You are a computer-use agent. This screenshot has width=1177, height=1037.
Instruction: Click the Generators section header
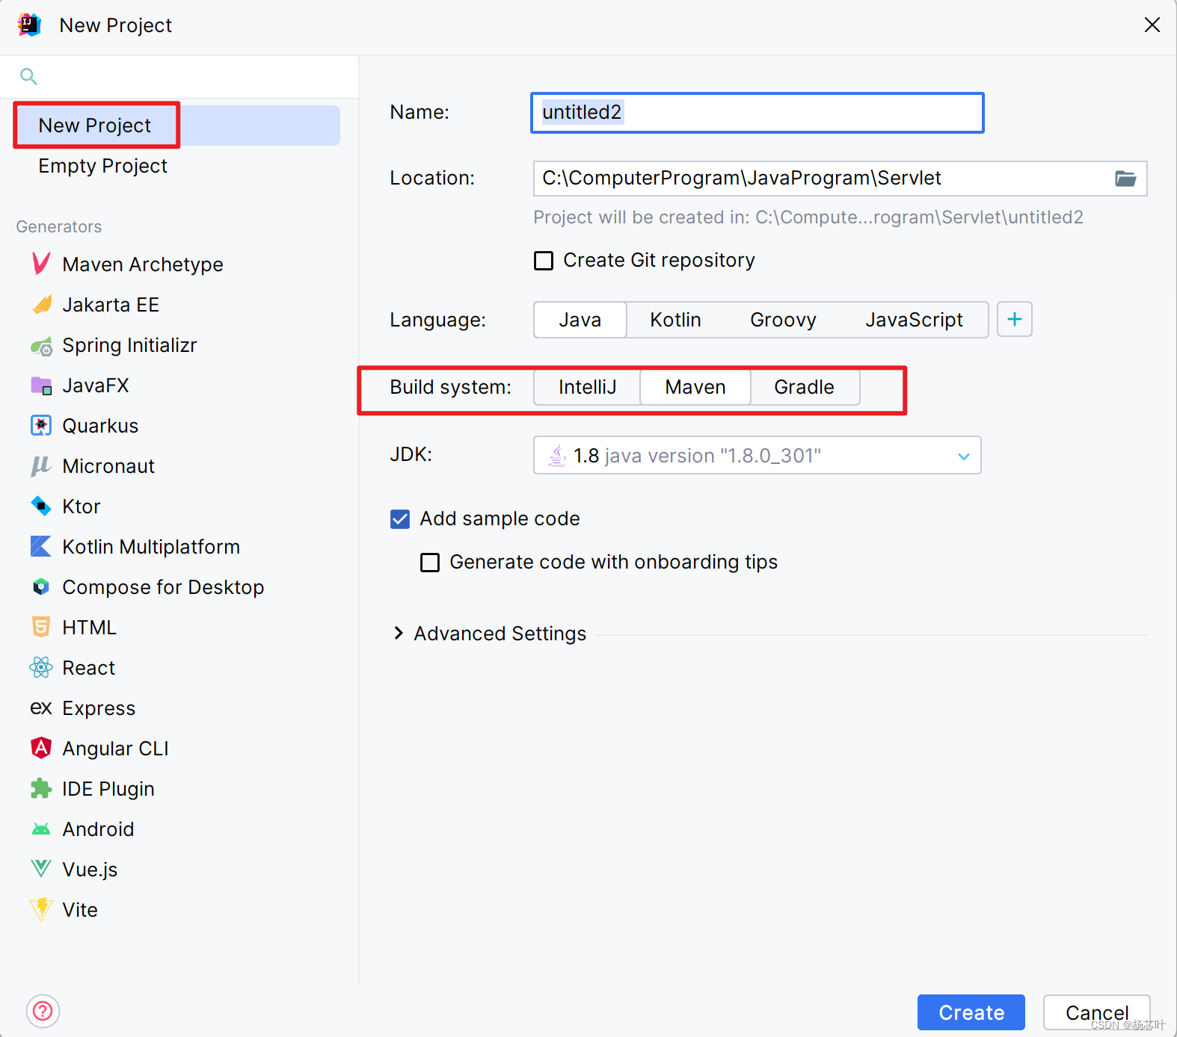click(x=59, y=226)
